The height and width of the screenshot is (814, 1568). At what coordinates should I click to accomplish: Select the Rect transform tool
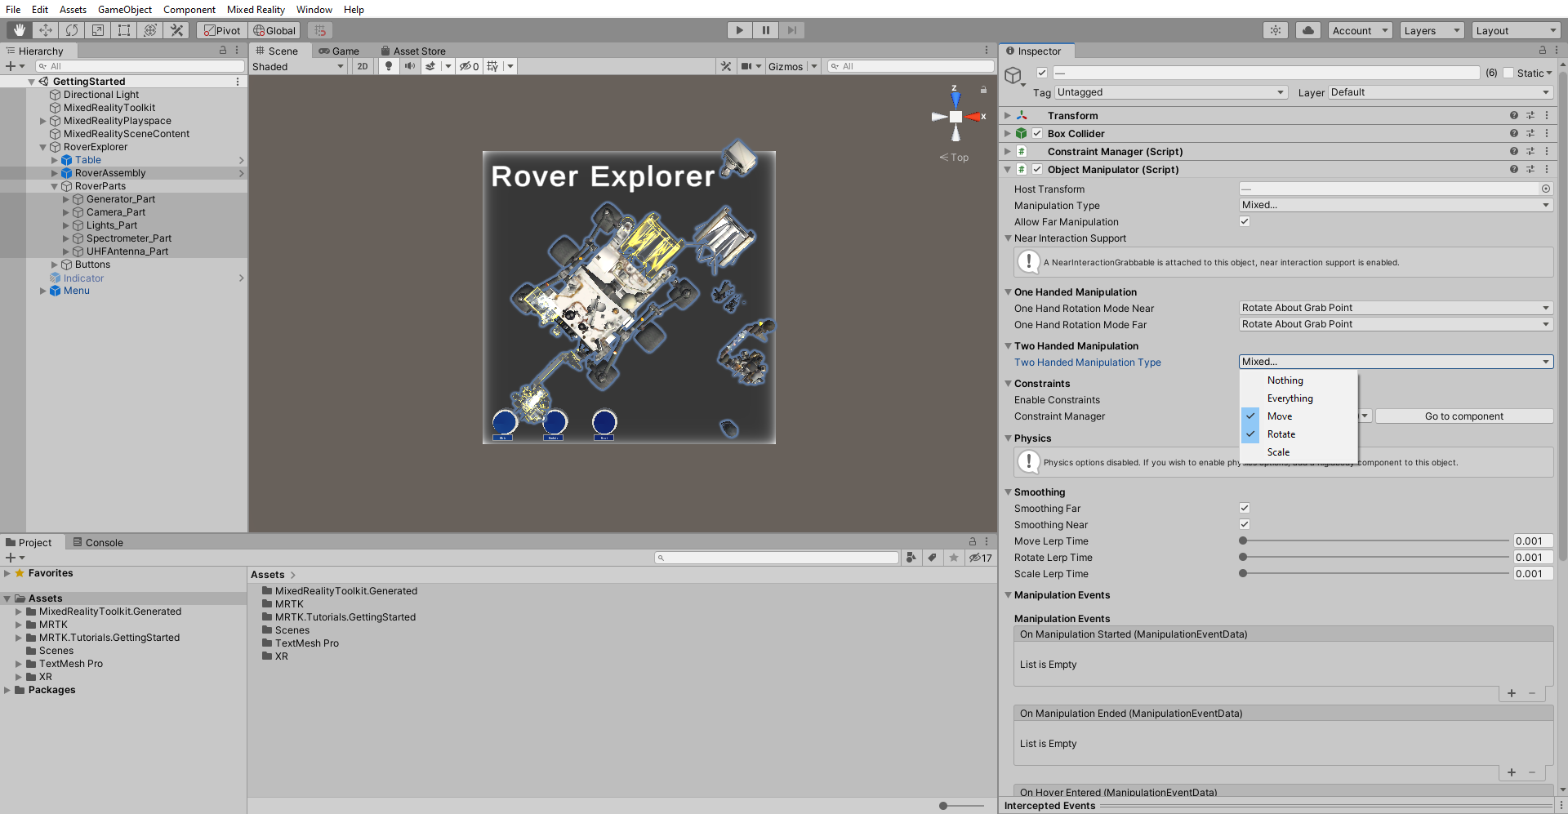point(123,30)
